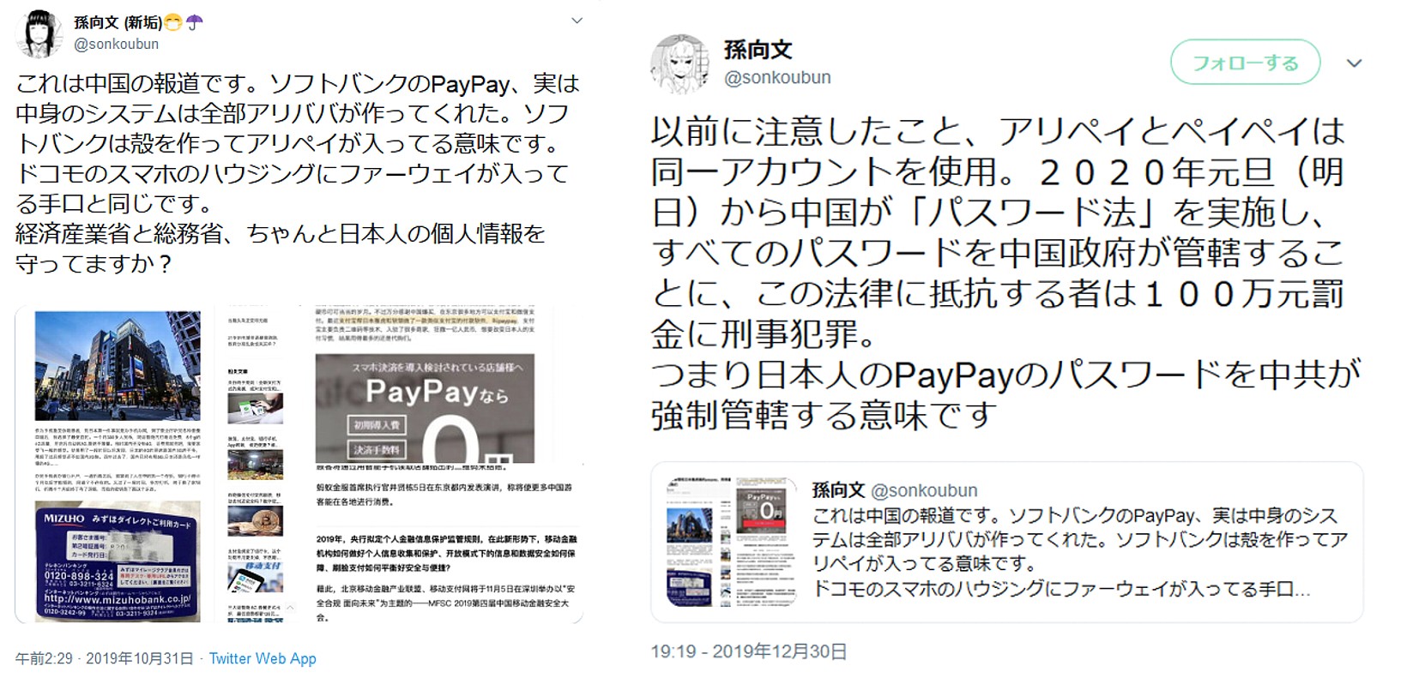Click the Twitter Web App link
1407x678 pixels.
pyautogui.click(x=263, y=658)
